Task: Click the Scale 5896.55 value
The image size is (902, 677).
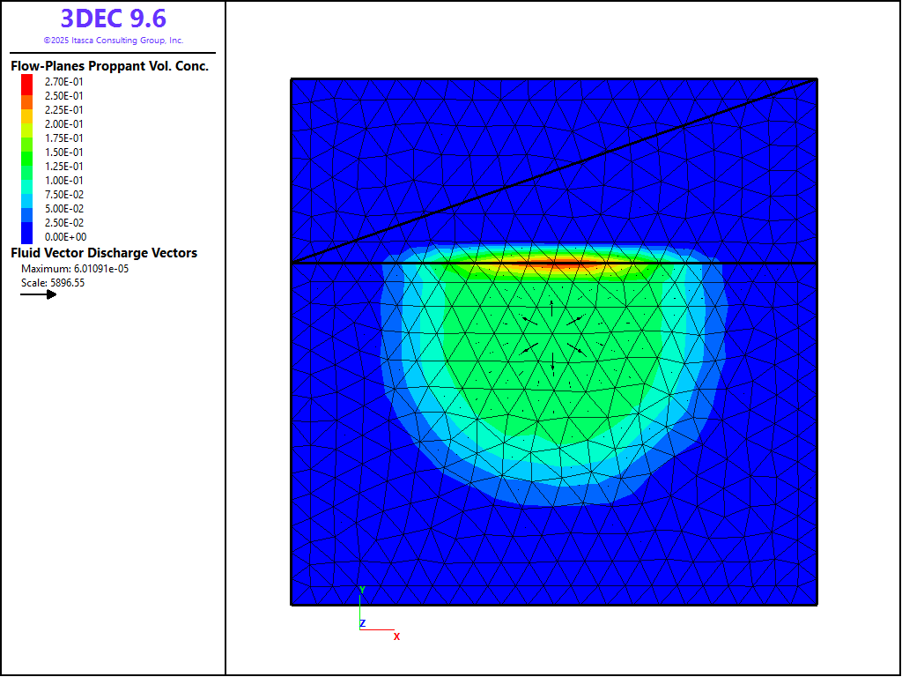Action: click(53, 283)
